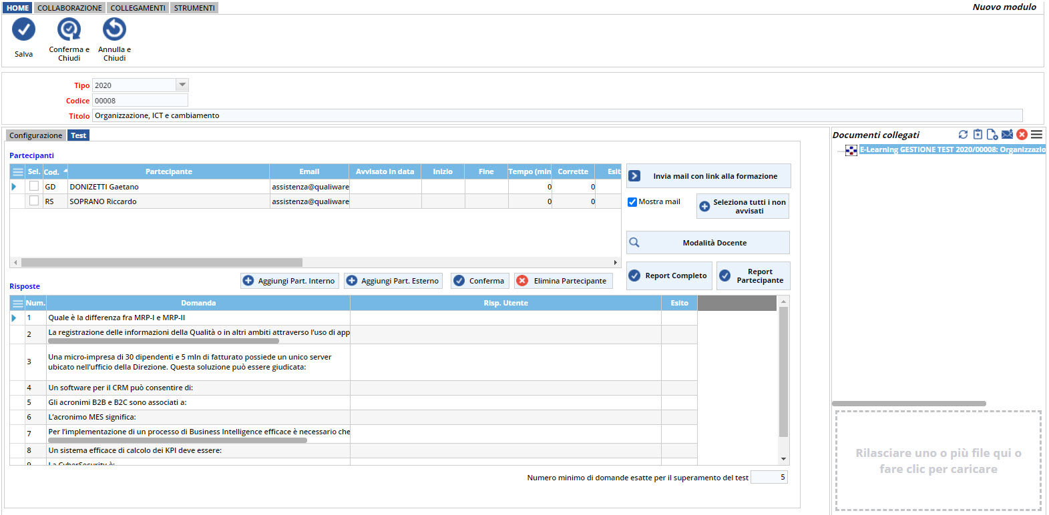
Task: Select checkbox for DONIZETTI Gaetano
Action: point(34,187)
